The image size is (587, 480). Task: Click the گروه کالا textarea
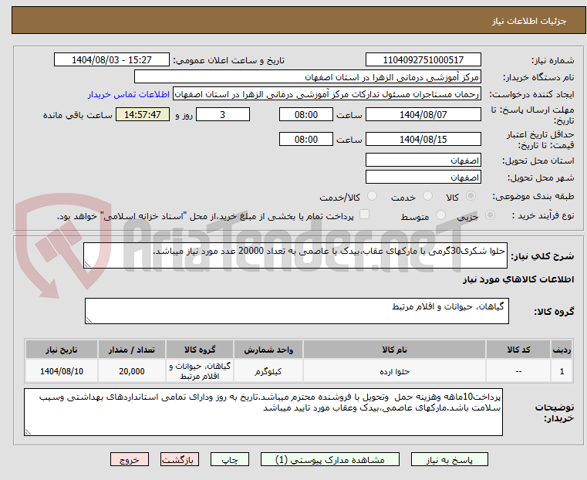pyautogui.click(x=296, y=311)
